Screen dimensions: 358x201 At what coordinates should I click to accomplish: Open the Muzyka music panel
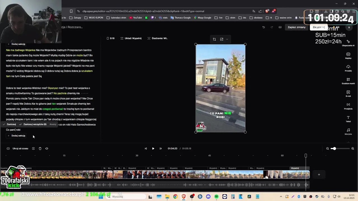point(348,131)
